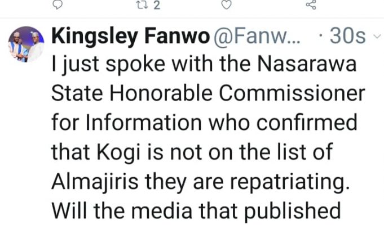Tap 'for Information who confirmed' line
The width and height of the screenshot is (384, 225).
point(204,123)
